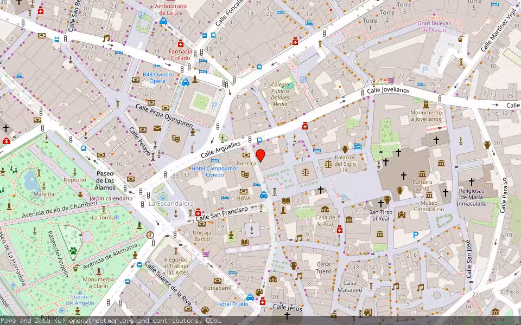This screenshot has height=325, width=521.
Task: Click the Farmacia Collado pharmacy cross icon
Action: point(180,43)
